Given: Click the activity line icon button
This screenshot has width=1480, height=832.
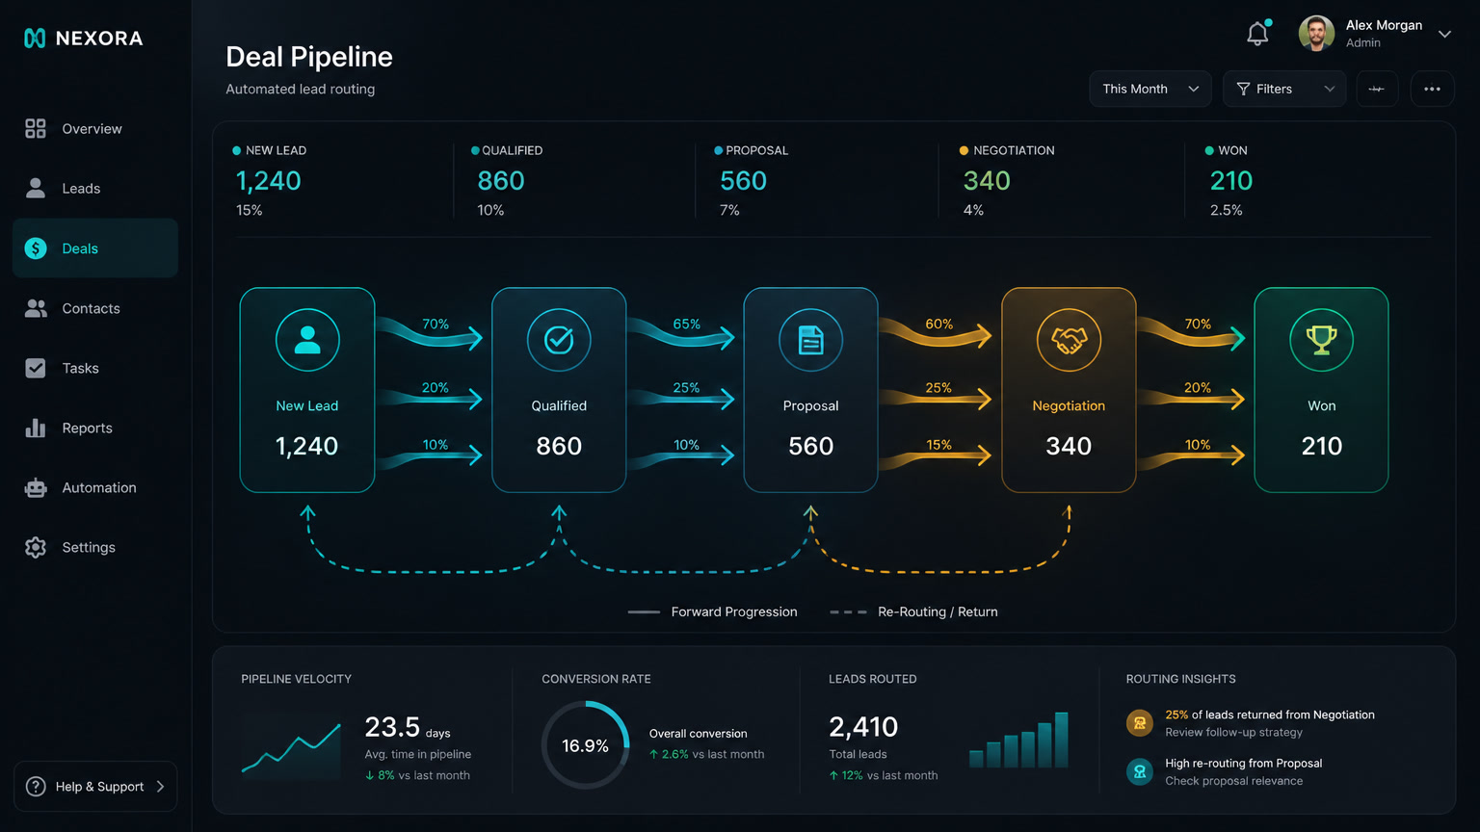Looking at the screenshot, I should 1377,89.
